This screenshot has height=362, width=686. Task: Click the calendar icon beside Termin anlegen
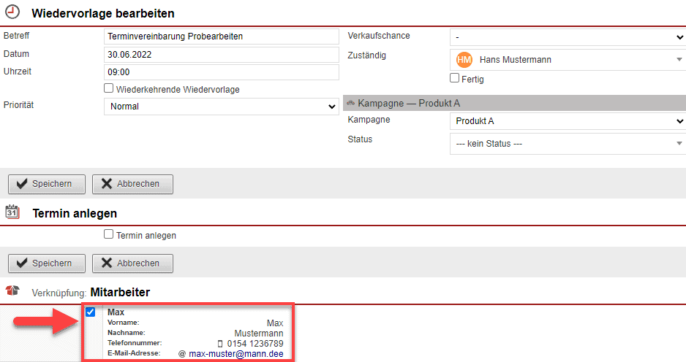(12, 212)
